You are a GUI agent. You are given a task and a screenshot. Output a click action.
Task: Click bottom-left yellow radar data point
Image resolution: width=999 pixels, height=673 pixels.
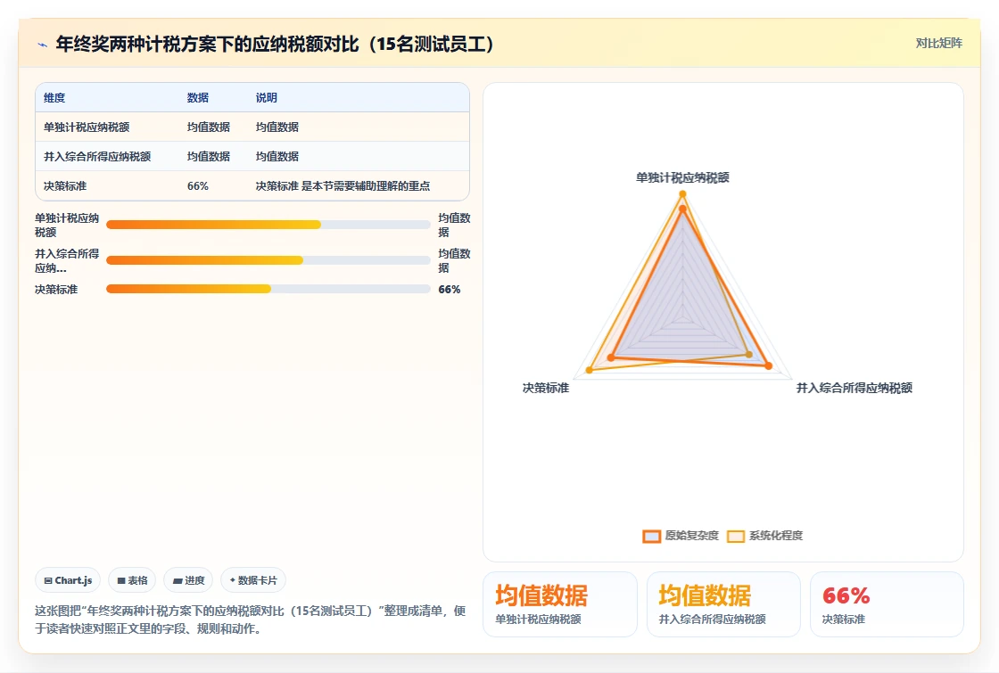pyautogui.click(x=590, y=370)
